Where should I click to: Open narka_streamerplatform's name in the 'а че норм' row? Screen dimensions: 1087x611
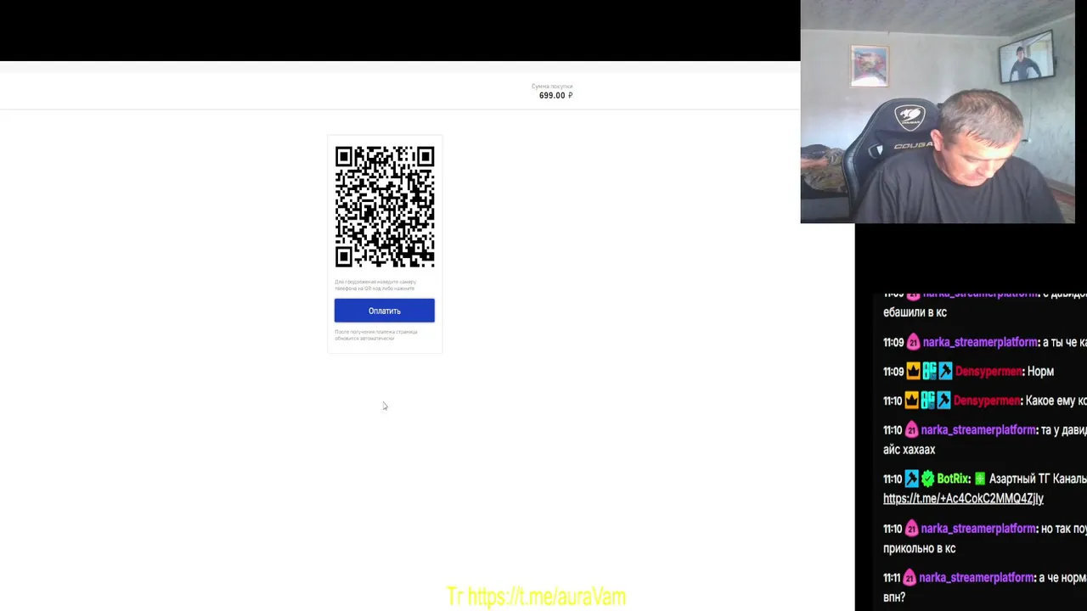pos(977,578)
